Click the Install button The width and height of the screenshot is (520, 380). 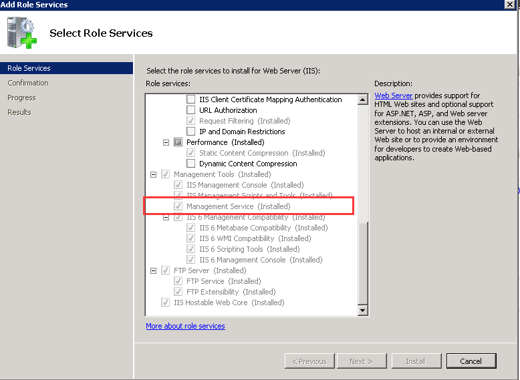point(416,361)
